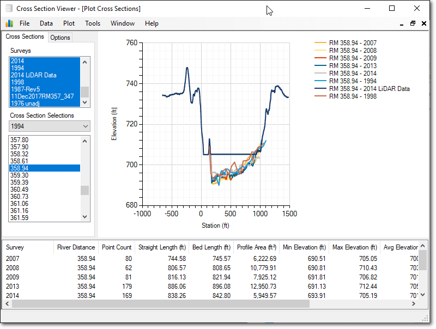
Task: Choose cross section 360.49 from list
Action: pyautogui.click(x=19, y=190)
